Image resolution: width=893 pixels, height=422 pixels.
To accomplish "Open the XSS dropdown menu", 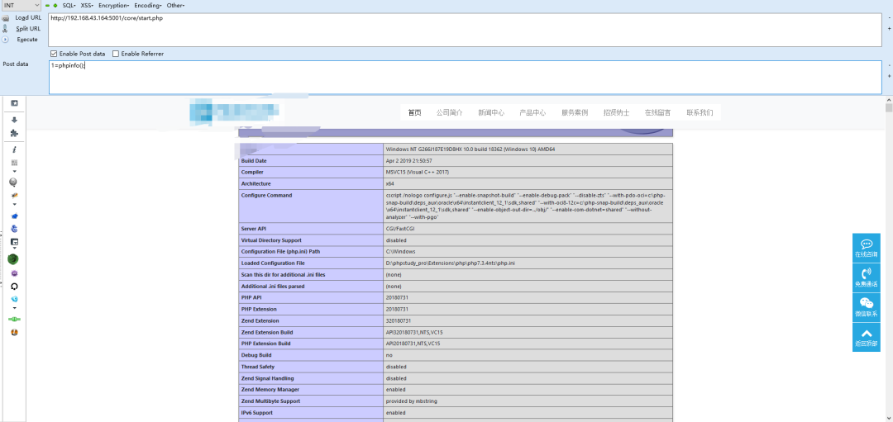I will click(x=87, y=5).
